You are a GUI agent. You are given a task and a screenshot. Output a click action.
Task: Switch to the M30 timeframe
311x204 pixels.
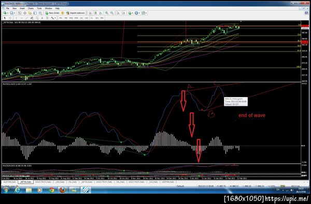(x=76, y=18)
